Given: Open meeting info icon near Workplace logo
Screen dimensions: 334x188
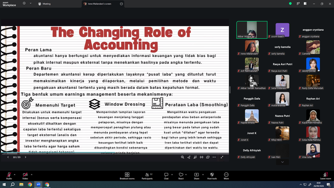Looking at the screenshot, I should pyautogui.click(x=25, y=4).
